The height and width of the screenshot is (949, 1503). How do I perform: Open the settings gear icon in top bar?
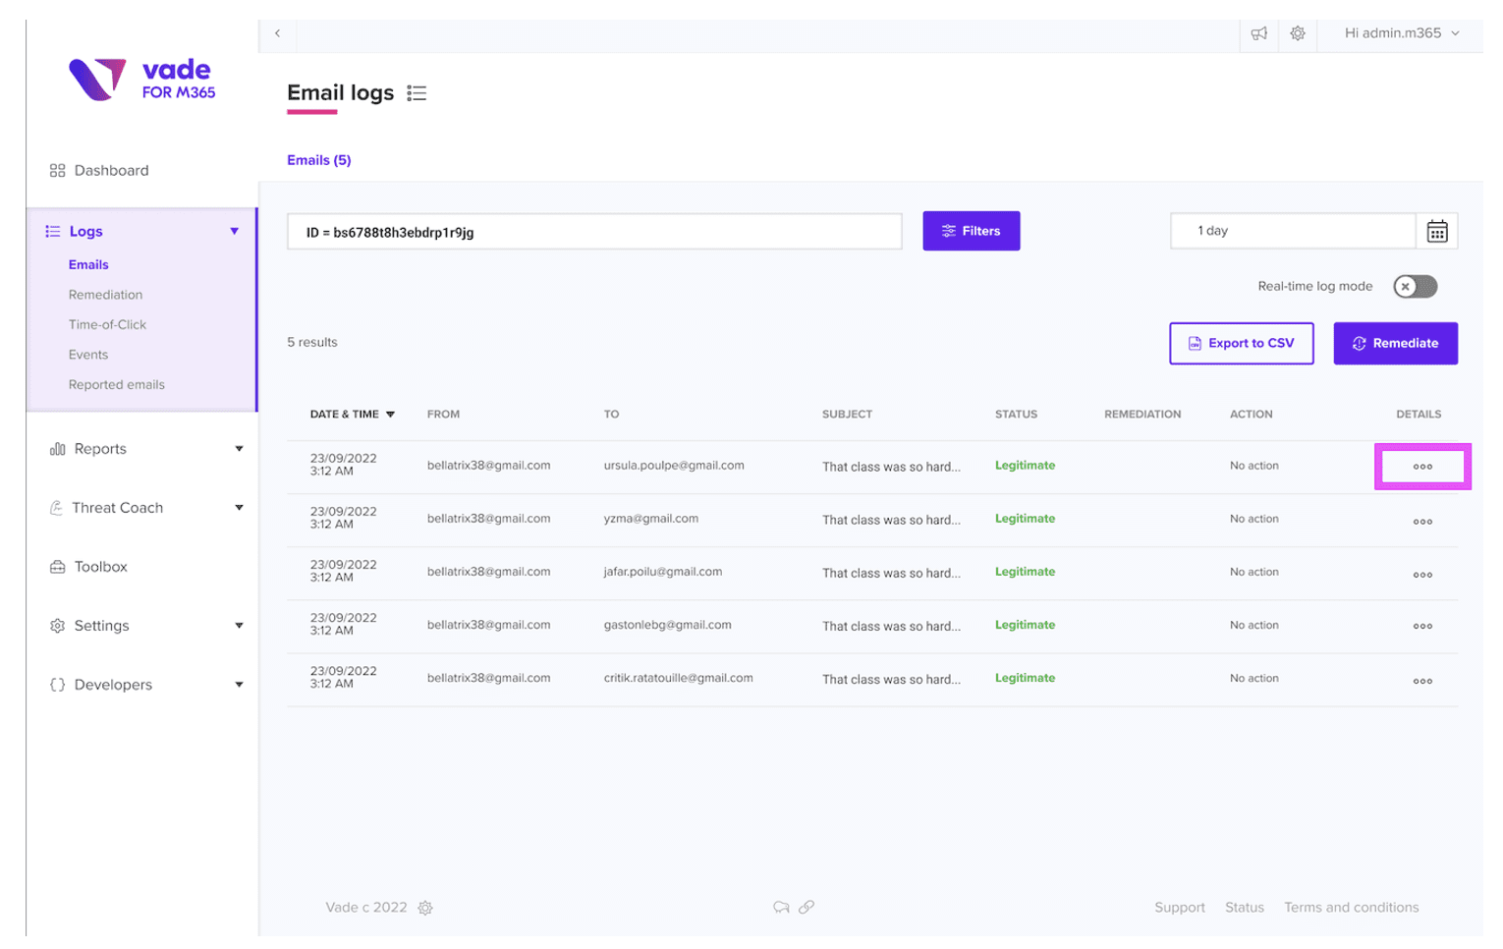[1298, 33]
